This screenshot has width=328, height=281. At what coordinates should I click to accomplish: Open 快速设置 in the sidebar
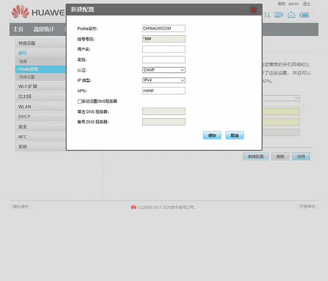click(x=41, y=43)
